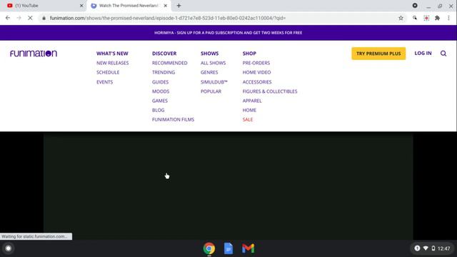
Task: Open PRE-ORDERS in Shop
Action: point(256,63)
